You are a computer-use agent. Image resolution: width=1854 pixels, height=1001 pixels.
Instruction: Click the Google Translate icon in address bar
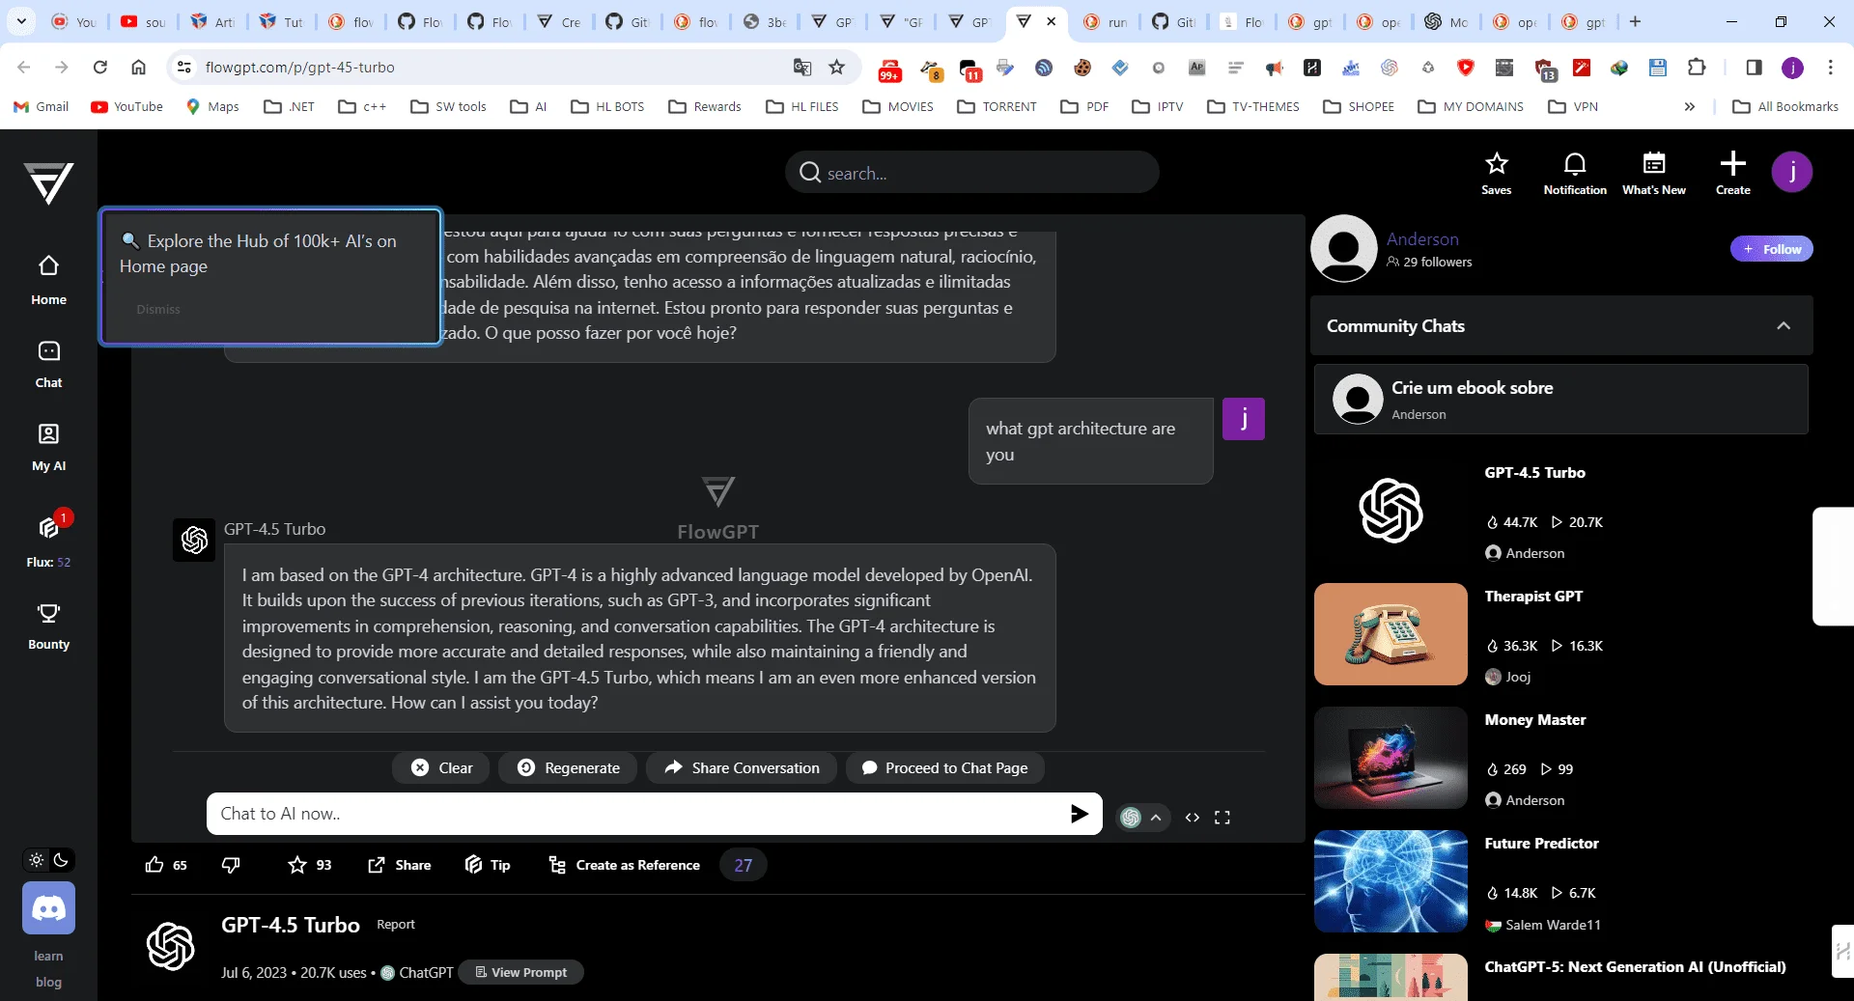(x=801, y=67)
